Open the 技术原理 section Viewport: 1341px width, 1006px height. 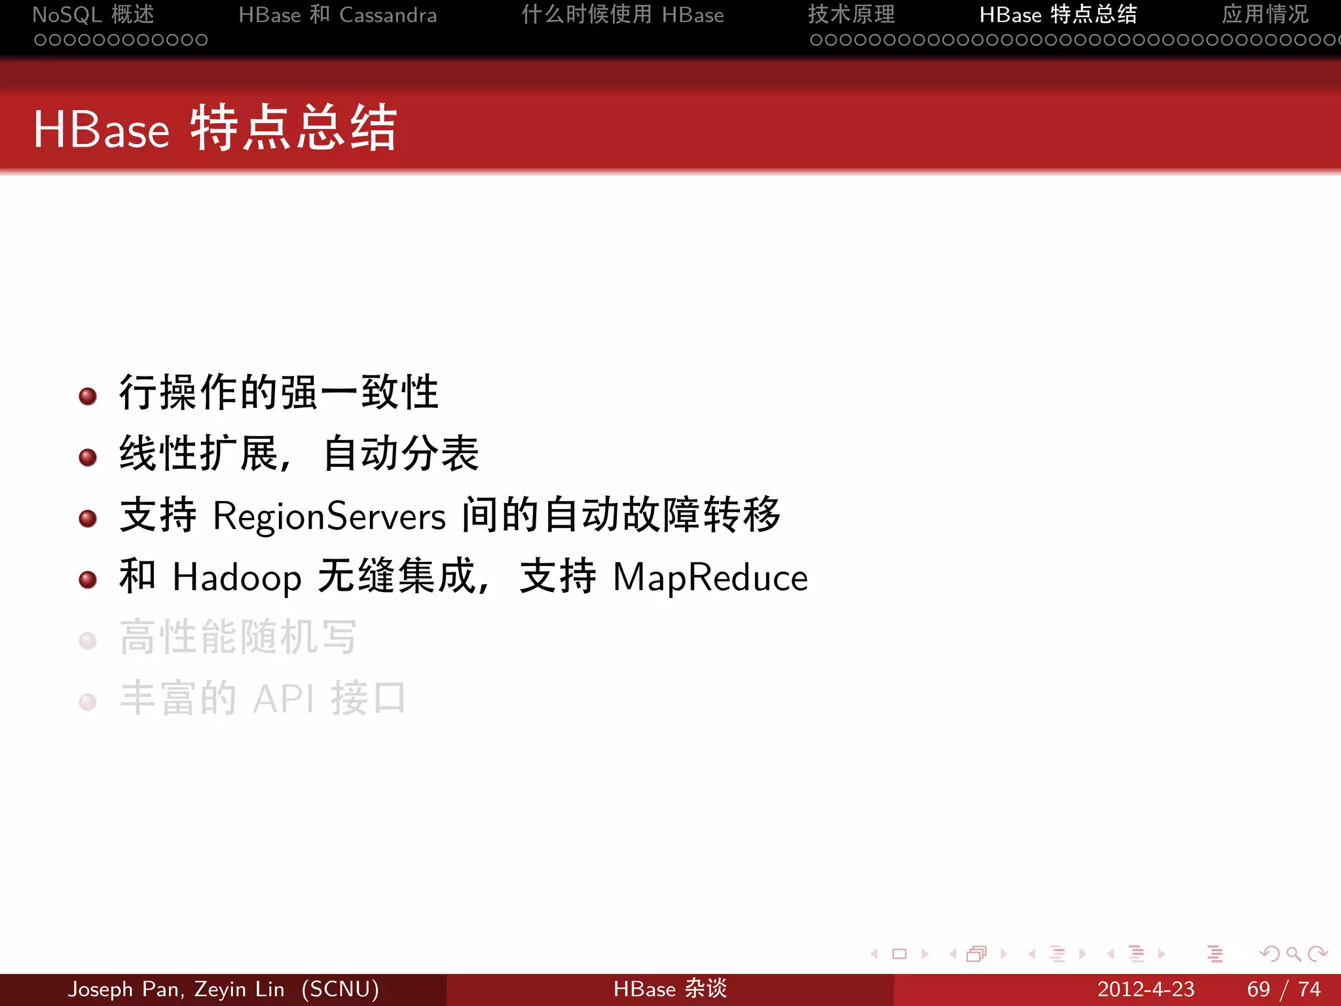[851, 14]
